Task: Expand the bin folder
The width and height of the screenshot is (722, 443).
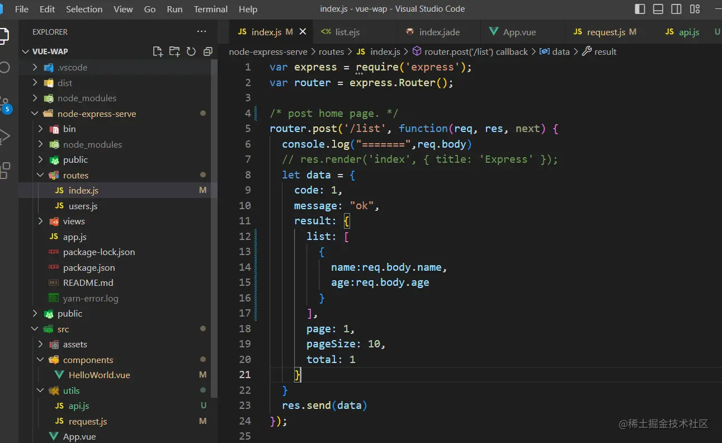Action: pyautogui.click(x=40, y=129)
